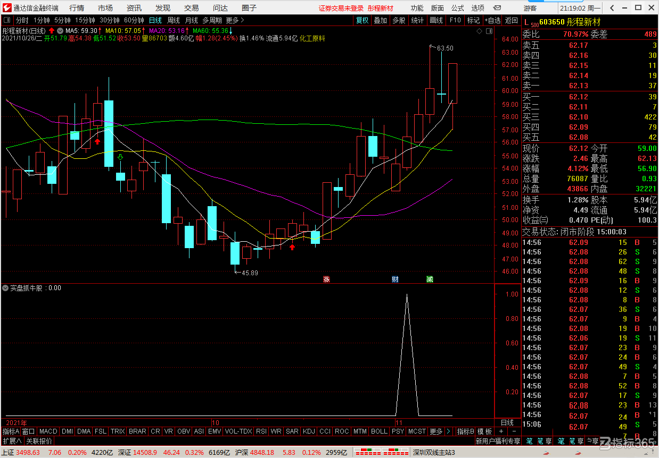Image resolution: width=659 pixels, height=458 pixels.
Task: Click the plus zoom-in button below the price axis
Action: tap(501, 431)
